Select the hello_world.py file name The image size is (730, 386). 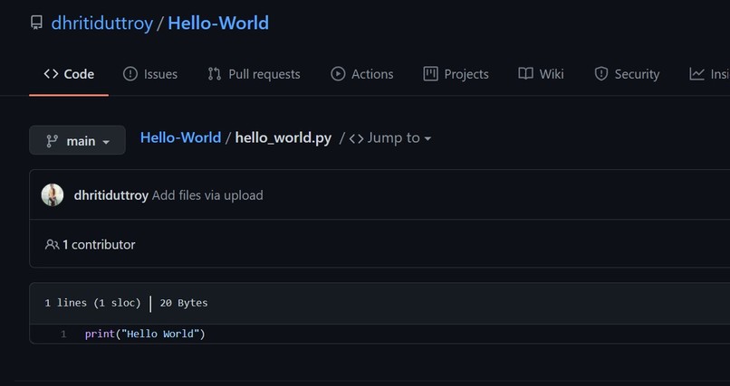283,138
